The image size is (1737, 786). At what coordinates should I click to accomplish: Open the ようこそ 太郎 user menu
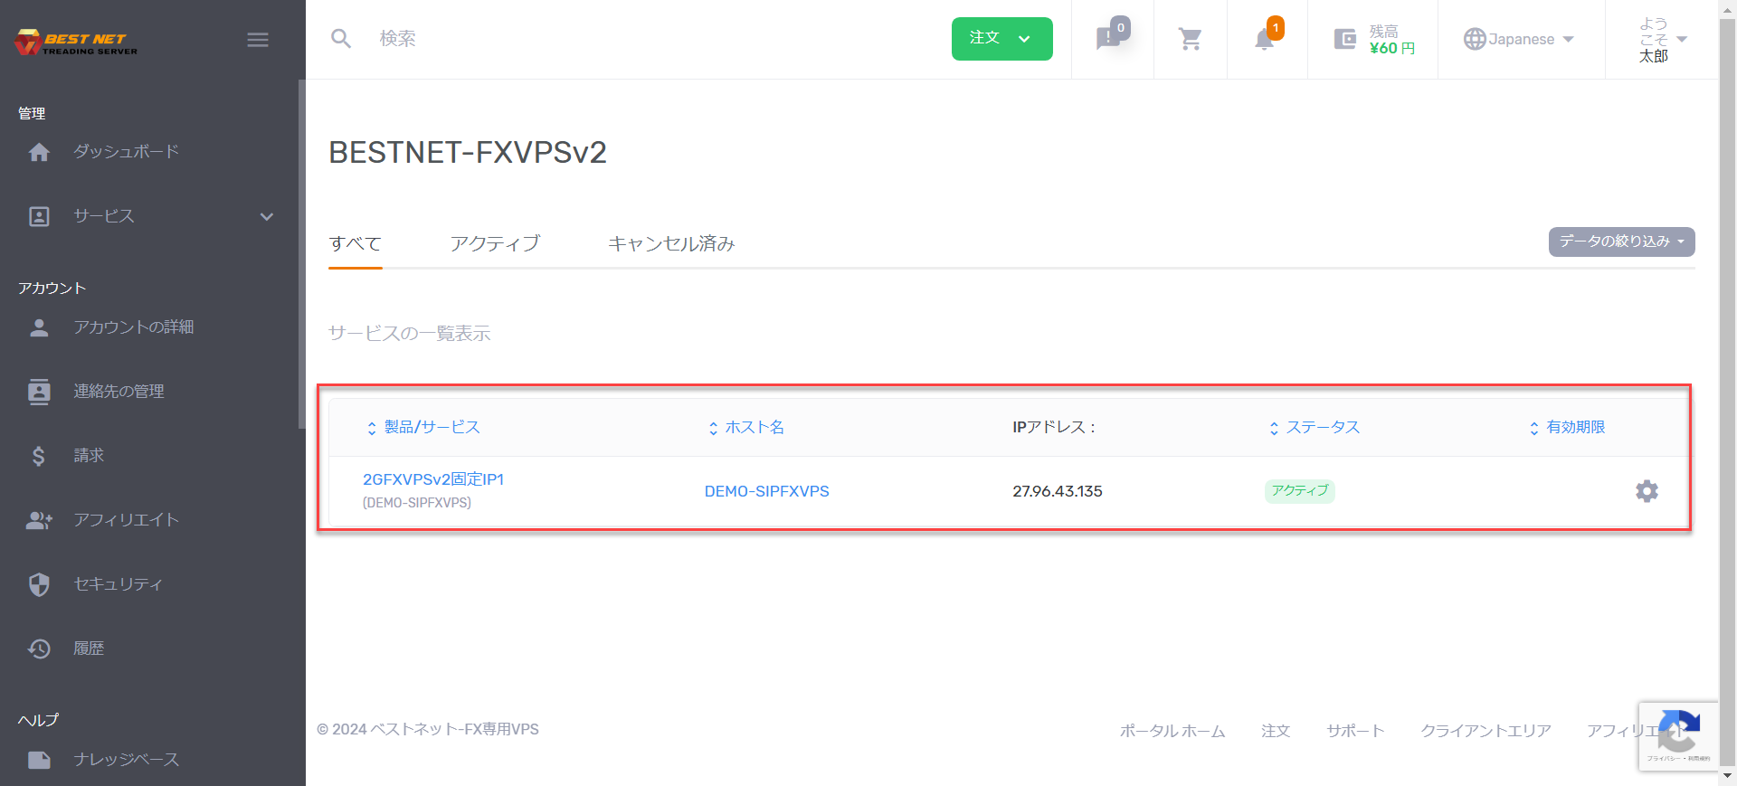(x=1662, y=40)
